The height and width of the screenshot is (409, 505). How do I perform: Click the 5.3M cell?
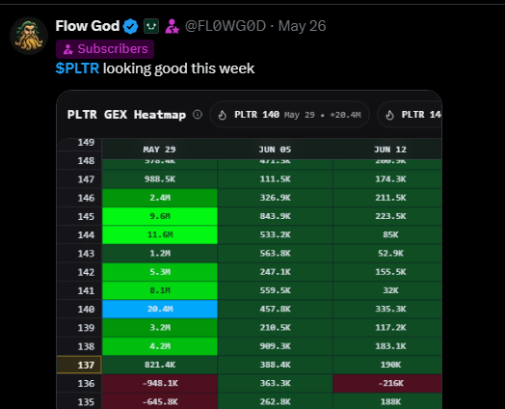coord(160,272)
